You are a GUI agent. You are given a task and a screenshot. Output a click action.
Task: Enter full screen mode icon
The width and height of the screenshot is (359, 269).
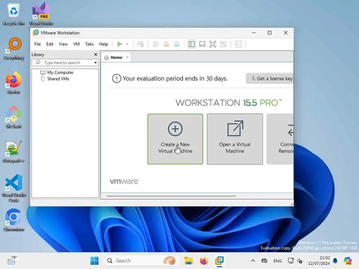(x=213, y=44)
